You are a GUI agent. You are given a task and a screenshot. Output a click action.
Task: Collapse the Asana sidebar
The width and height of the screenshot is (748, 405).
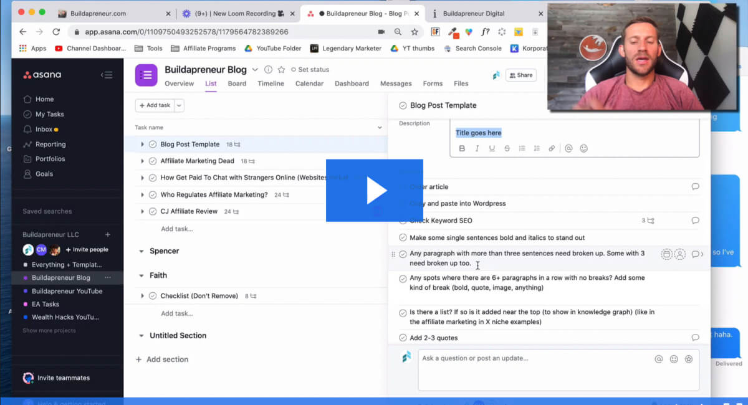pyautogui.click(x=107, y=75)
